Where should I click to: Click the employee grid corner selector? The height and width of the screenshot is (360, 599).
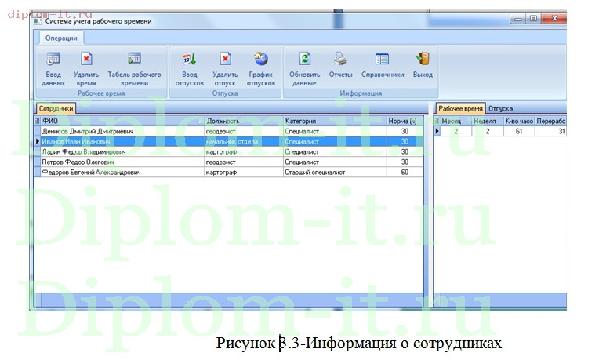(37, 121)
